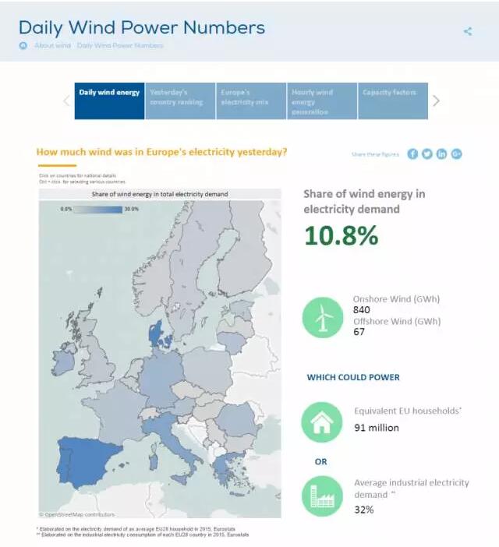Click the green industrial factory icon

point(321,496)
